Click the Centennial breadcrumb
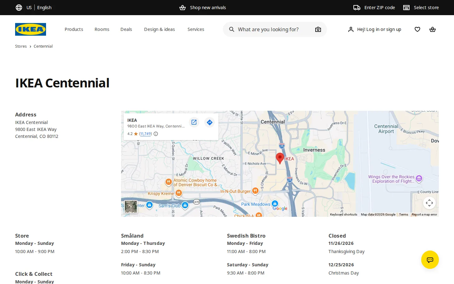This screenshot has height=284, width=454. 43,46
